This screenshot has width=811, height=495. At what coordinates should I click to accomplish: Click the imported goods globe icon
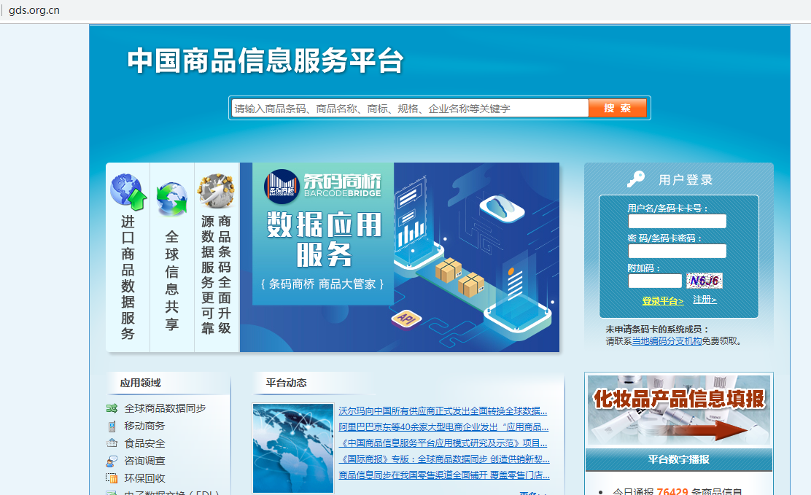pyautogui.click(x=128, y=192)
